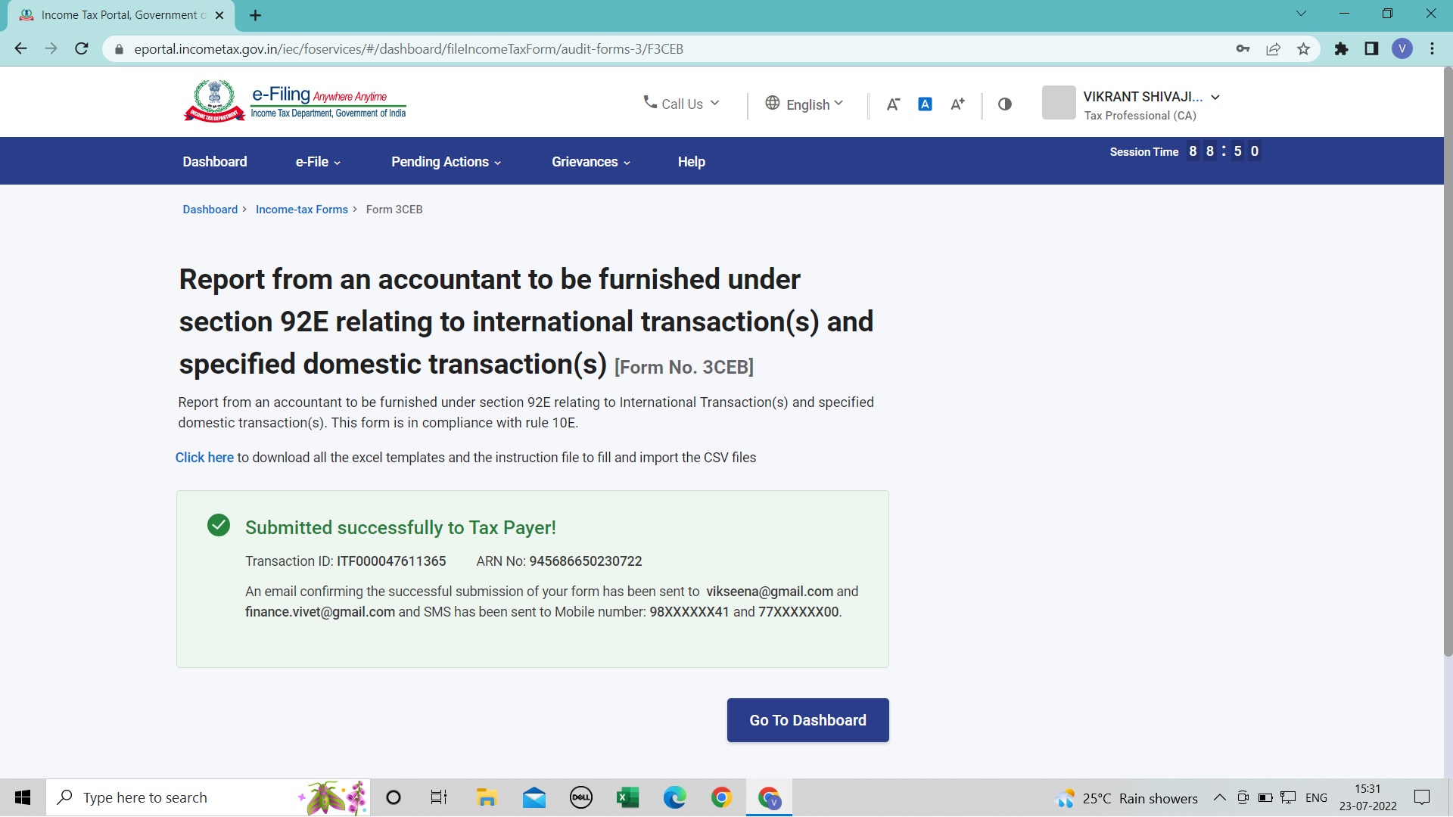This screenshot has width=1453, height=817.
Task: Open the Grievances menu
Action: coord(590,161)
